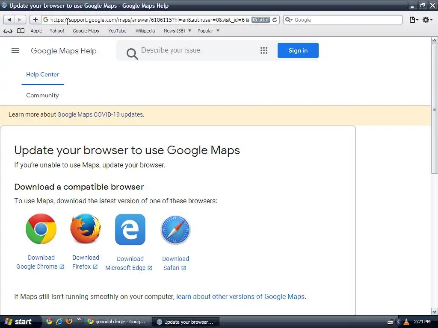This screenshot has height=328, width=438.
Task: Click the vertical scrollbar thumb
Action: point(435,109)
